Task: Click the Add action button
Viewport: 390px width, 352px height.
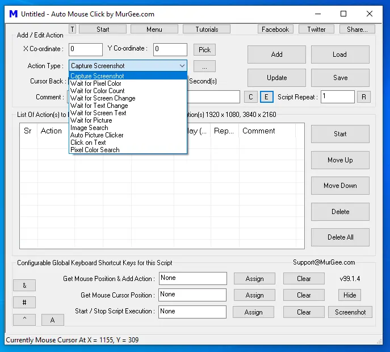Action: point(276,55)
